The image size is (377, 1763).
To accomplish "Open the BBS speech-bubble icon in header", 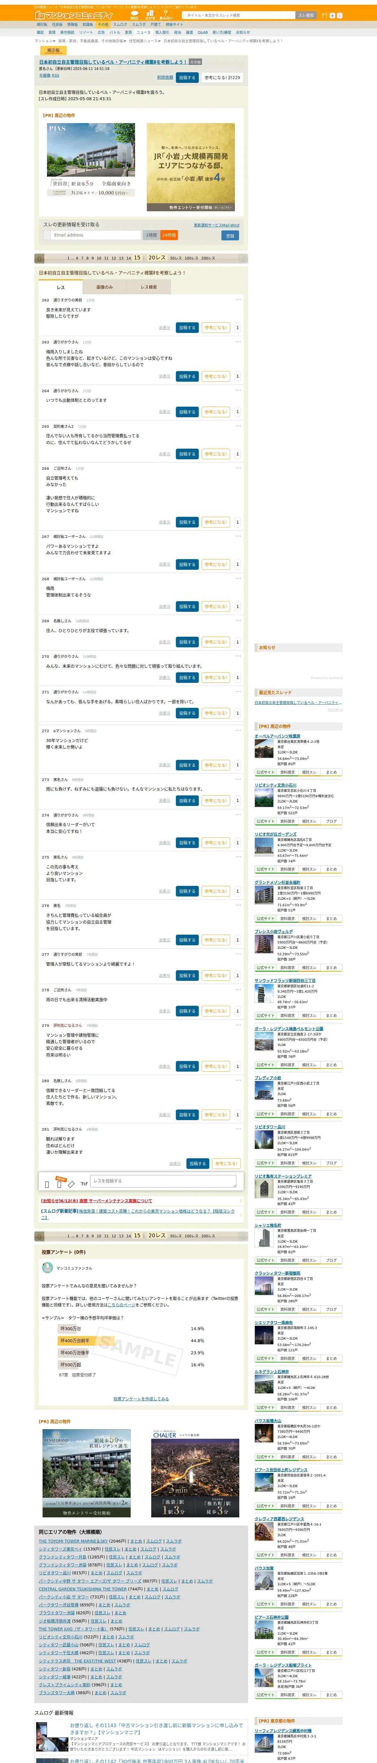I will (134, 14).
